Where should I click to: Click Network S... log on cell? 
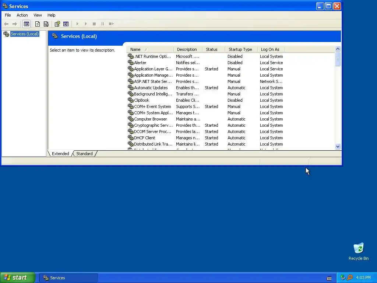[x=271, y=81]
